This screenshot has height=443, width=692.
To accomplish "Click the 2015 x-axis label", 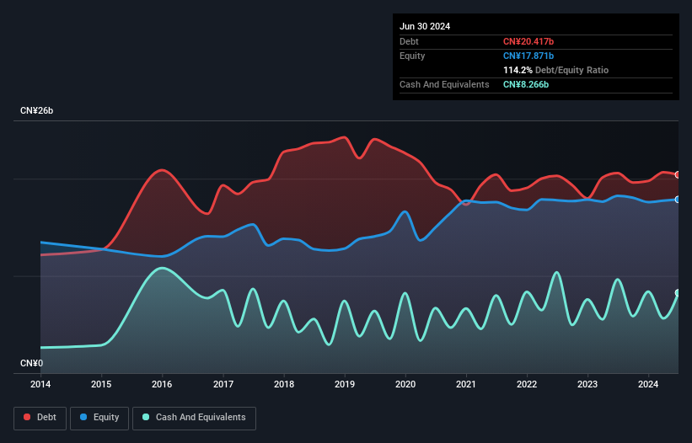I will (101, 384).
